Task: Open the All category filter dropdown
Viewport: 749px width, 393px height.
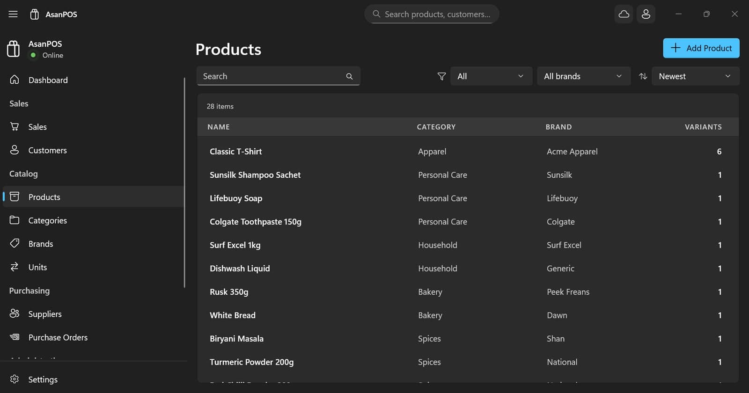Action: [x=491, y=76]
